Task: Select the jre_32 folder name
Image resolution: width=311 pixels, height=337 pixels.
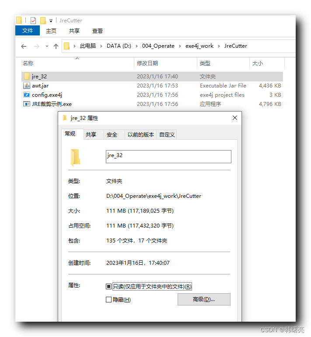Action: click(39, 77)
